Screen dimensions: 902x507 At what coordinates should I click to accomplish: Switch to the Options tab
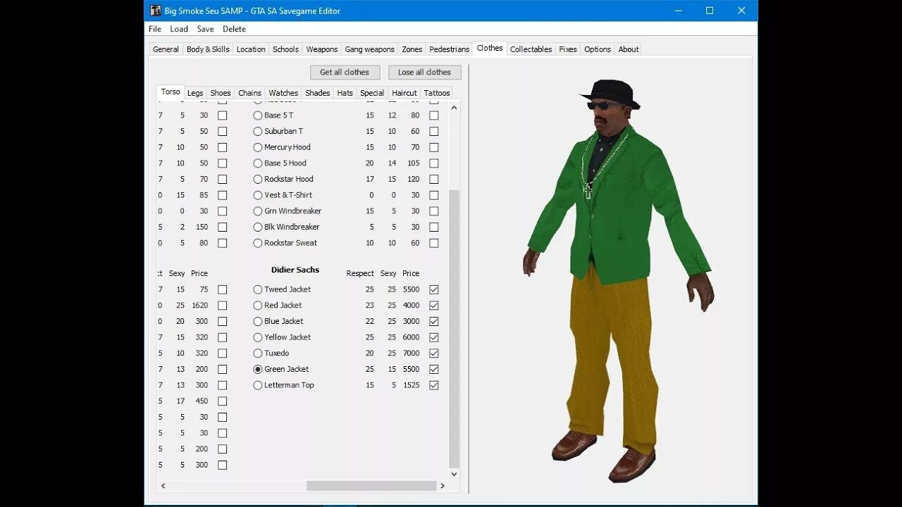point(598,49)
